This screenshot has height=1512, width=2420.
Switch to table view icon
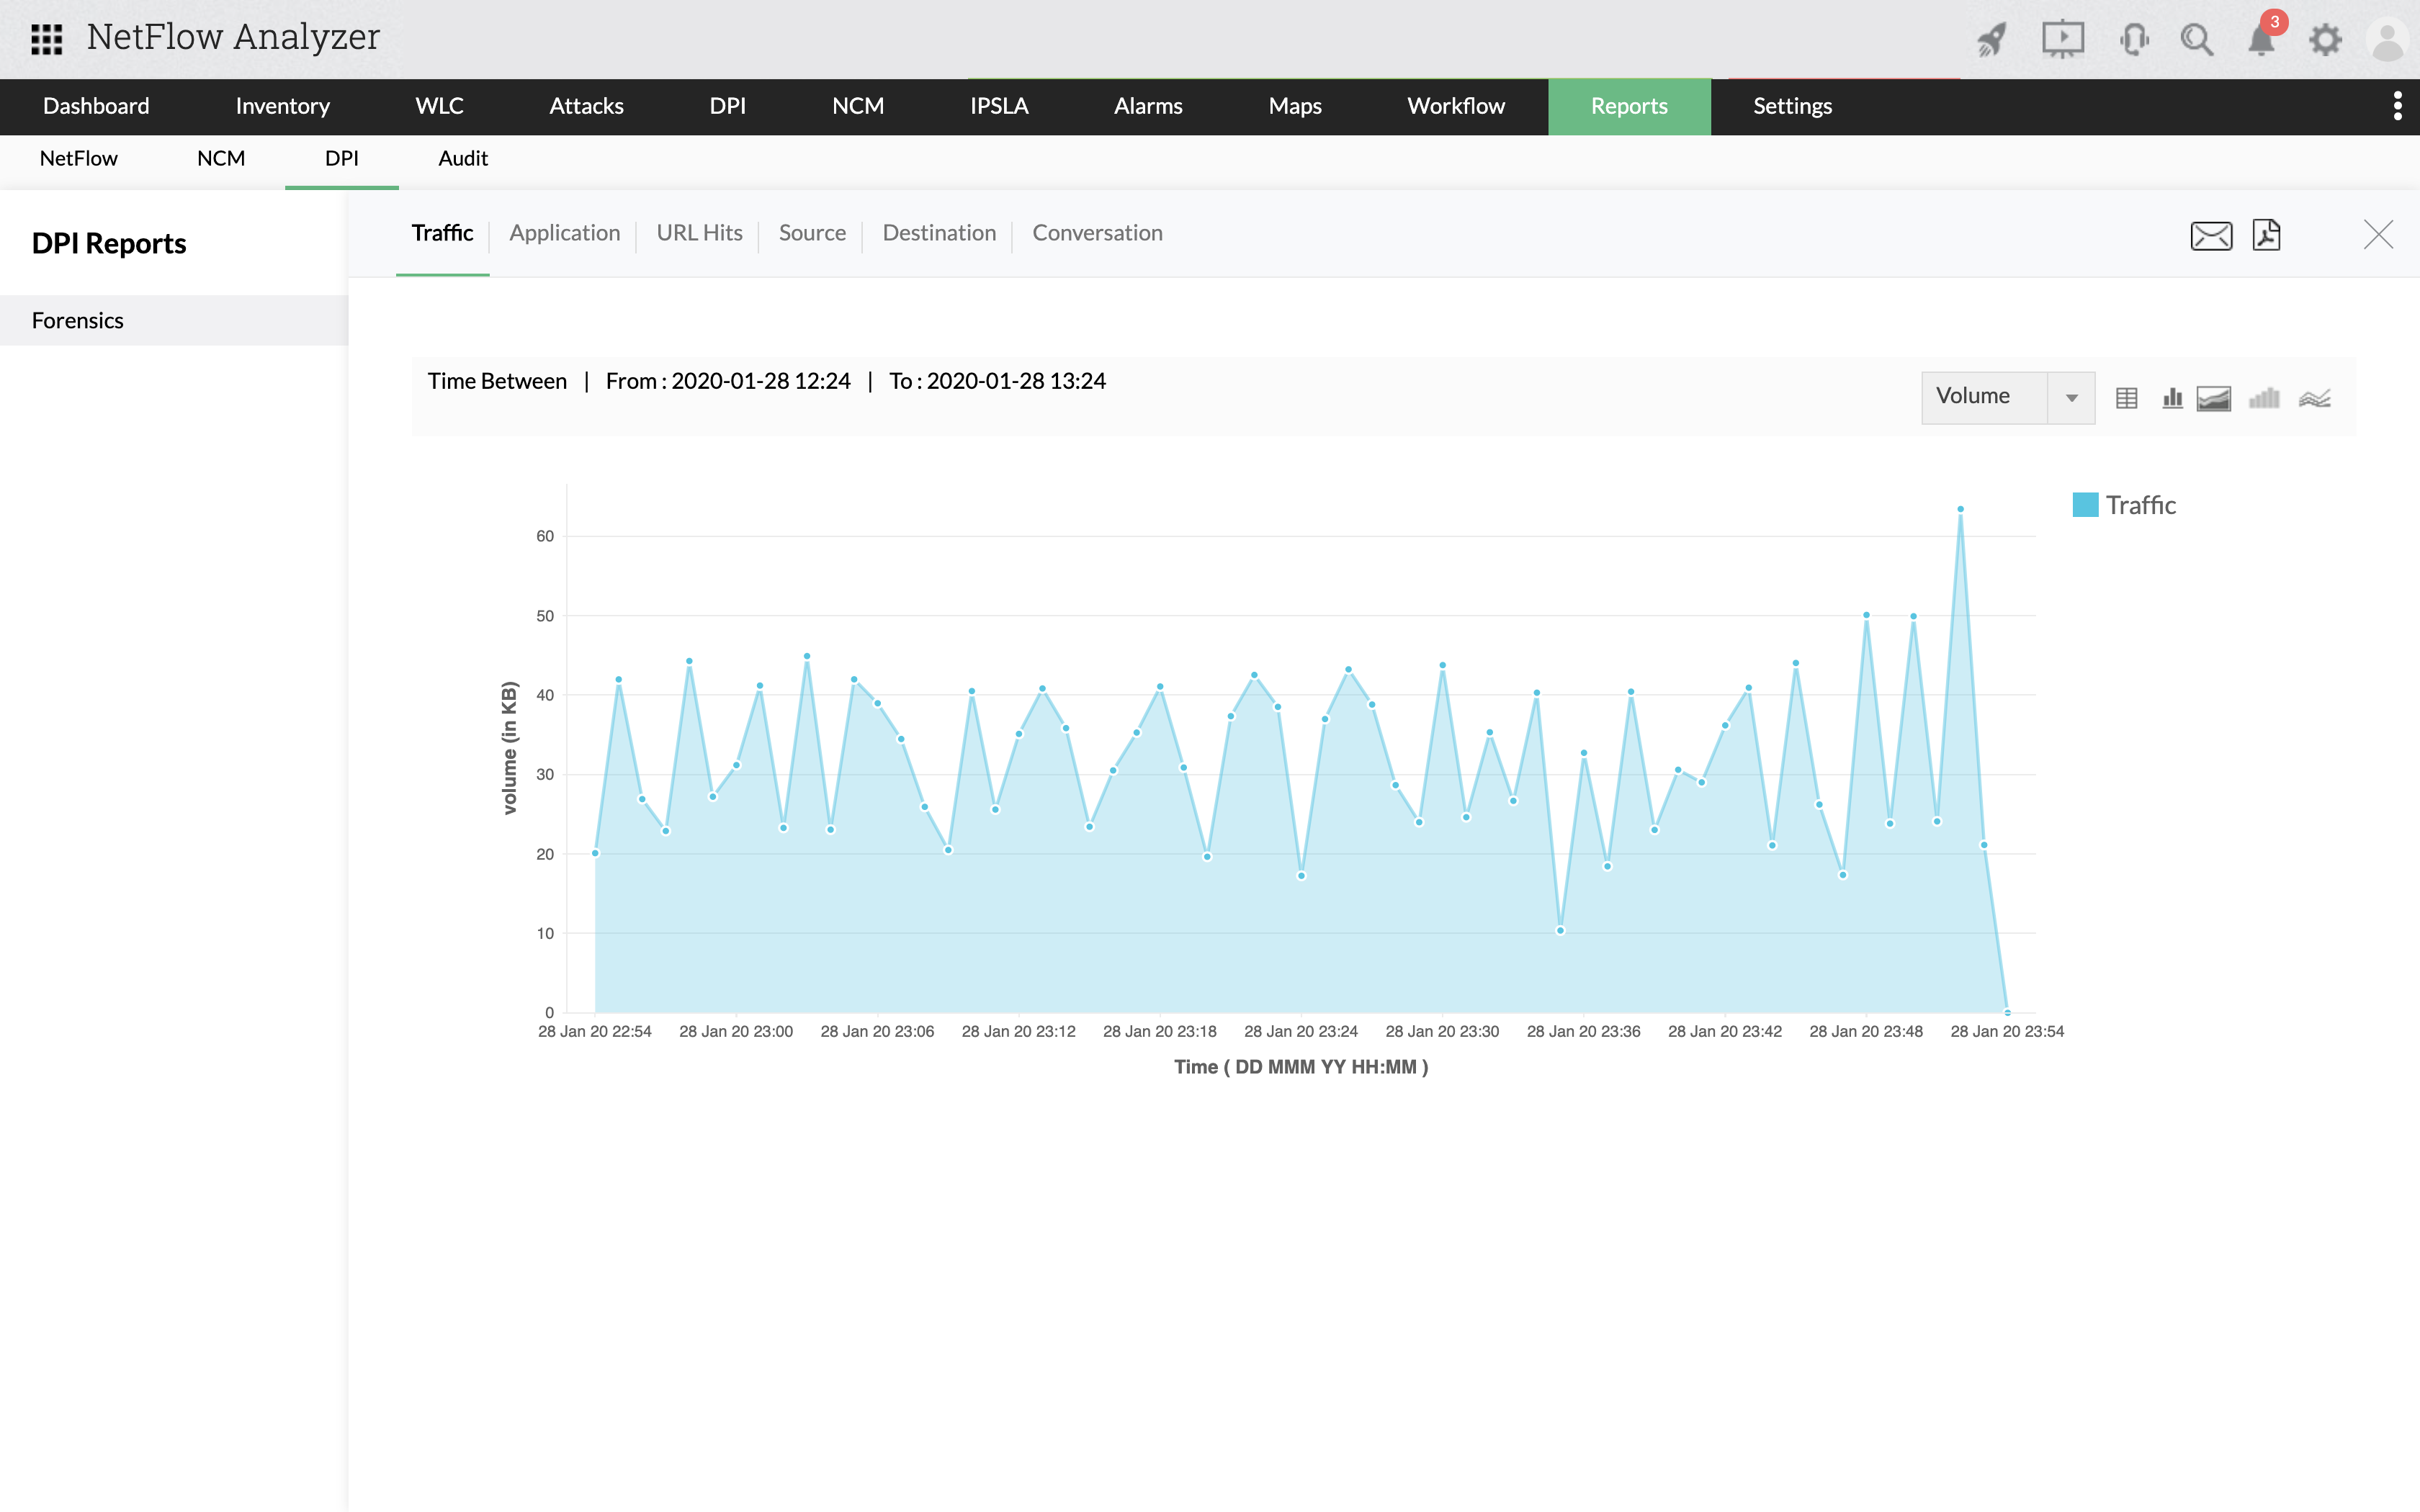(x=2126, y=398)
